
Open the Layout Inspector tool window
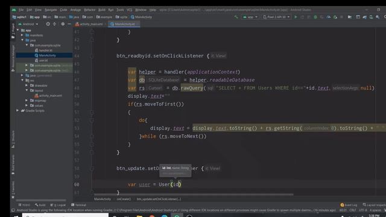click(x=374, y=205)
